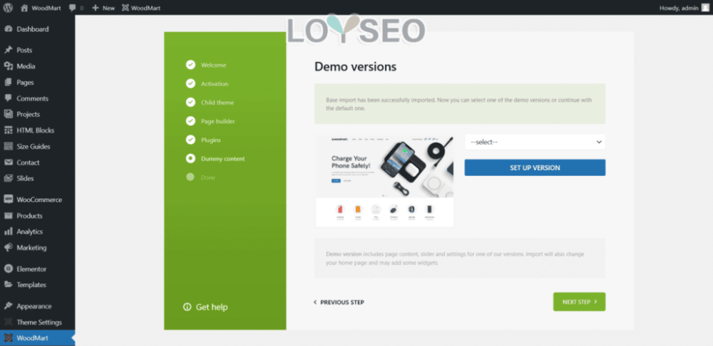The image size is (713, 346).
Task: Open the Howdy, admin account menu
Action: pos(684,8)
